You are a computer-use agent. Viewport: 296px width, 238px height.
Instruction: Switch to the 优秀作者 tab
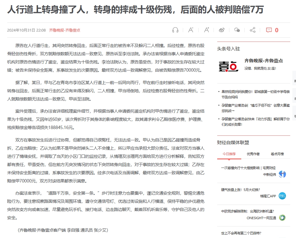pyautogui.click(x=253, y=154)
